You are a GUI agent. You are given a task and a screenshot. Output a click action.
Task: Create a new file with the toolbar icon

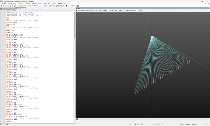(x=1, y=6)
